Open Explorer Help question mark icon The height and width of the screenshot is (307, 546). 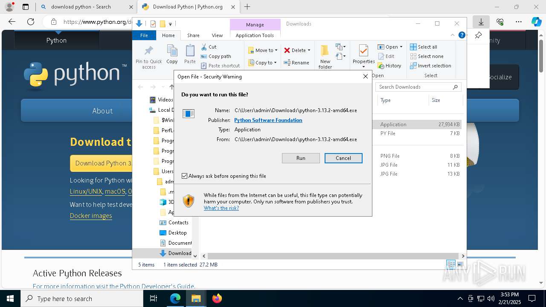462,35
